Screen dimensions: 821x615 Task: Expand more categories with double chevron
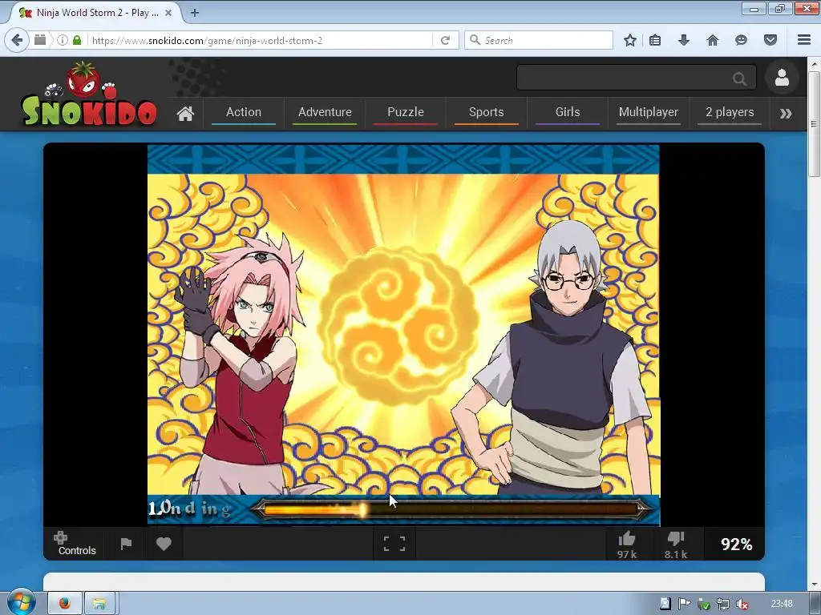[786, 114]
